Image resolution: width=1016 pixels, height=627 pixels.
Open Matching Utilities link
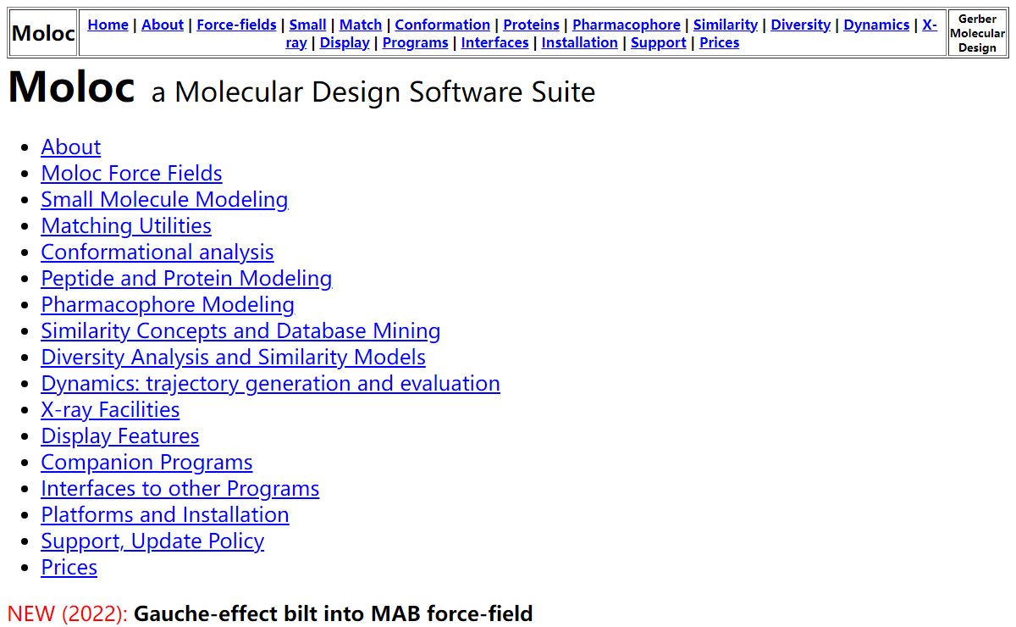tap(126, 226)
